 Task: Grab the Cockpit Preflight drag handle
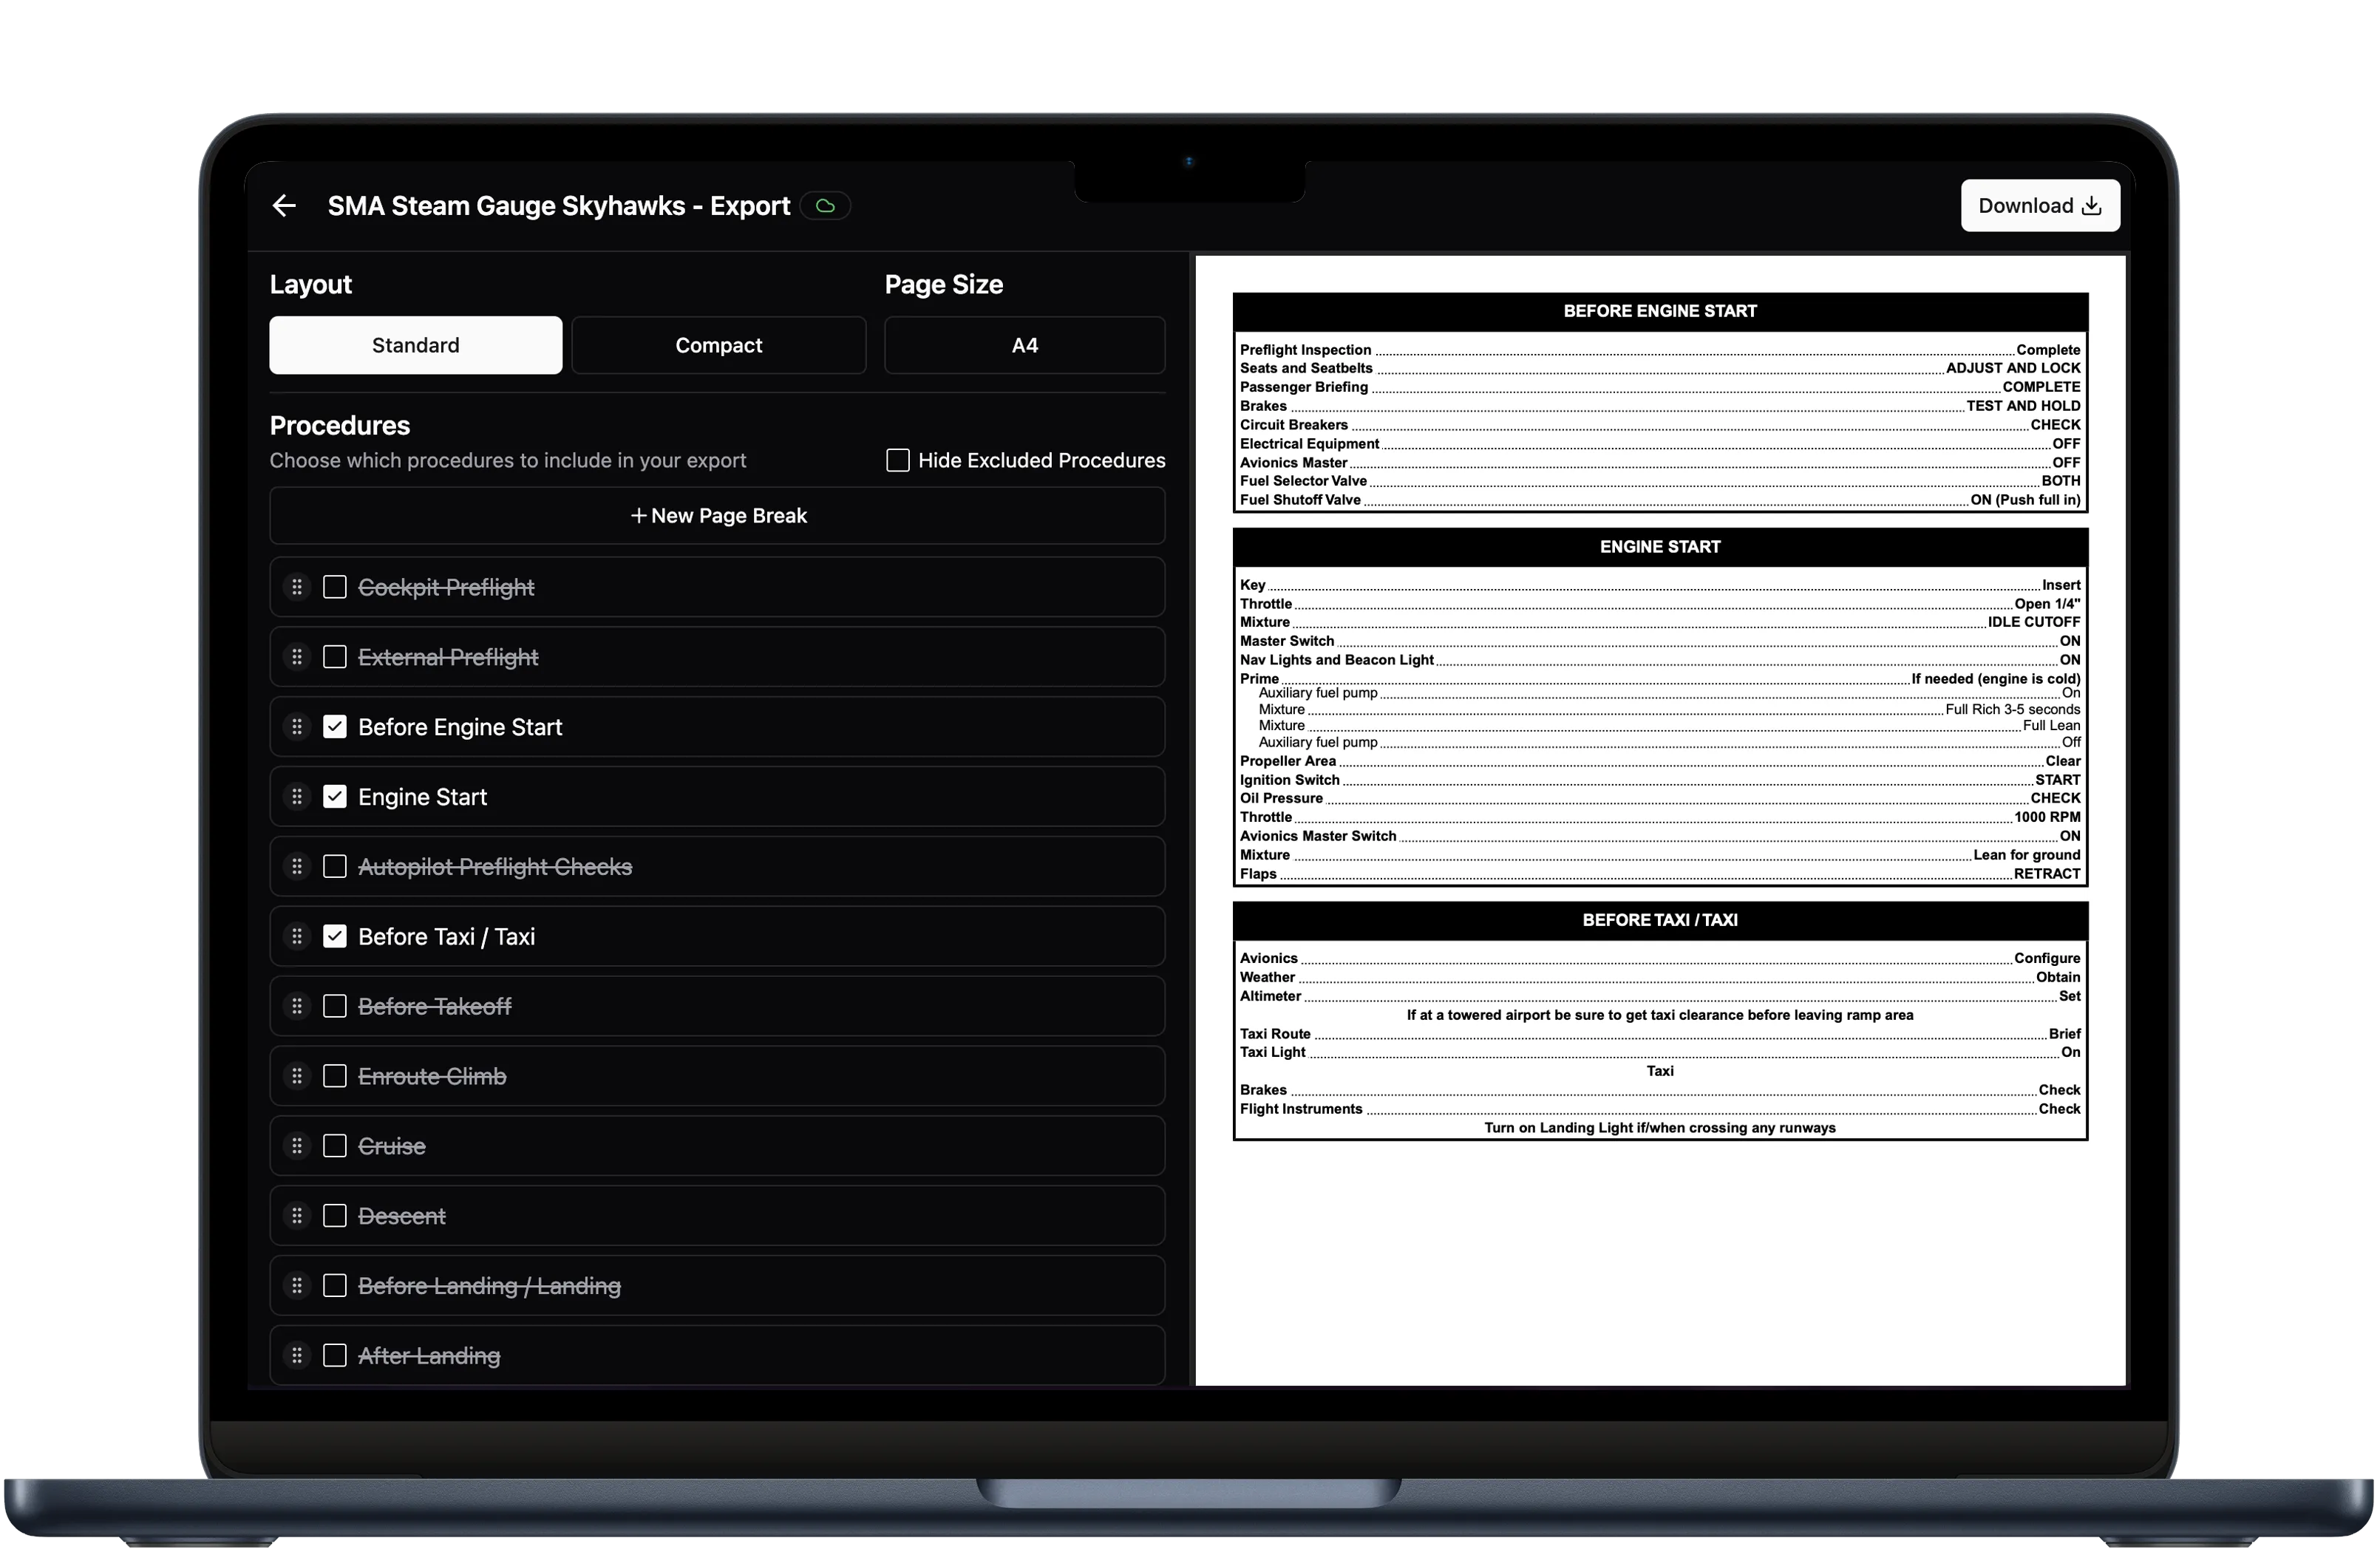click(297, 588)
